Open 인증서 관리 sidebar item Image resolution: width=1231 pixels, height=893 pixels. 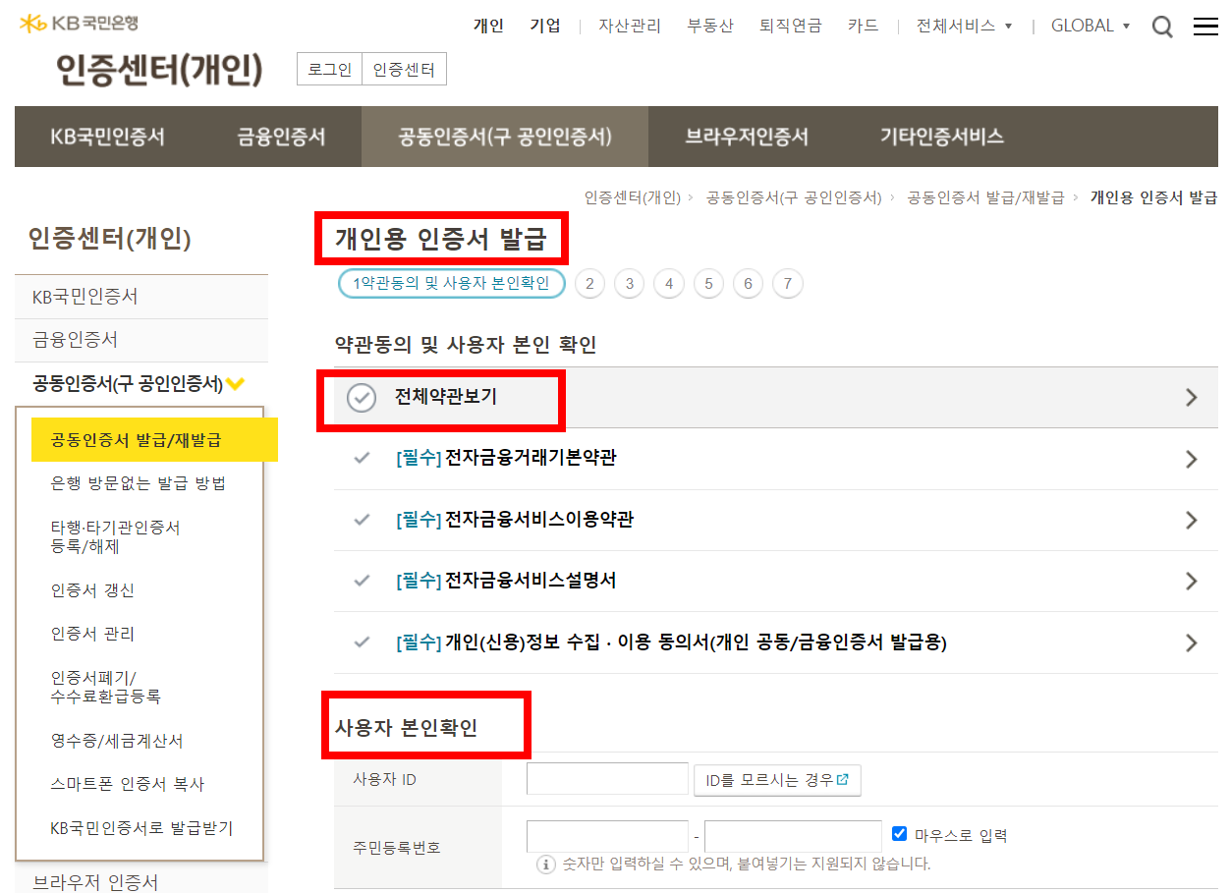pyautogui.click(x=92, y=634)
